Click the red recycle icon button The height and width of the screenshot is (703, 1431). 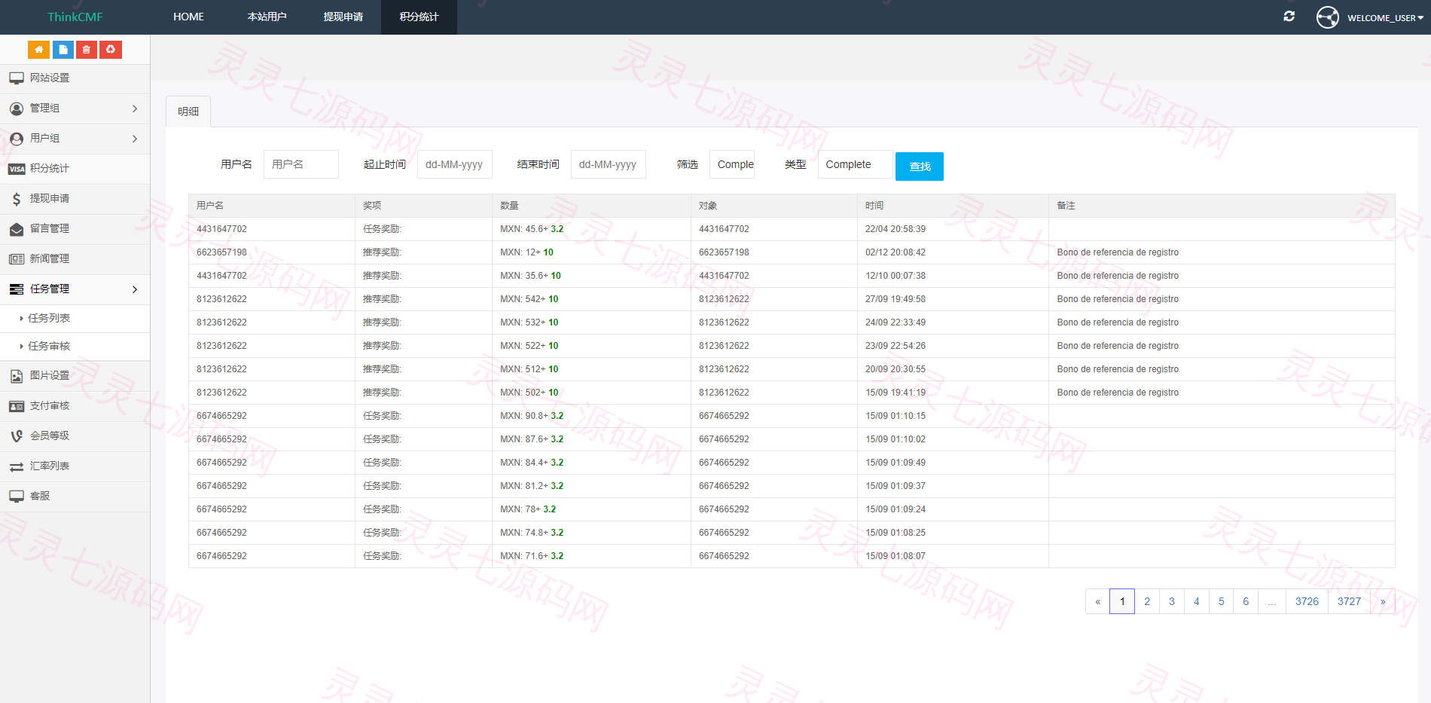point(111,50)
